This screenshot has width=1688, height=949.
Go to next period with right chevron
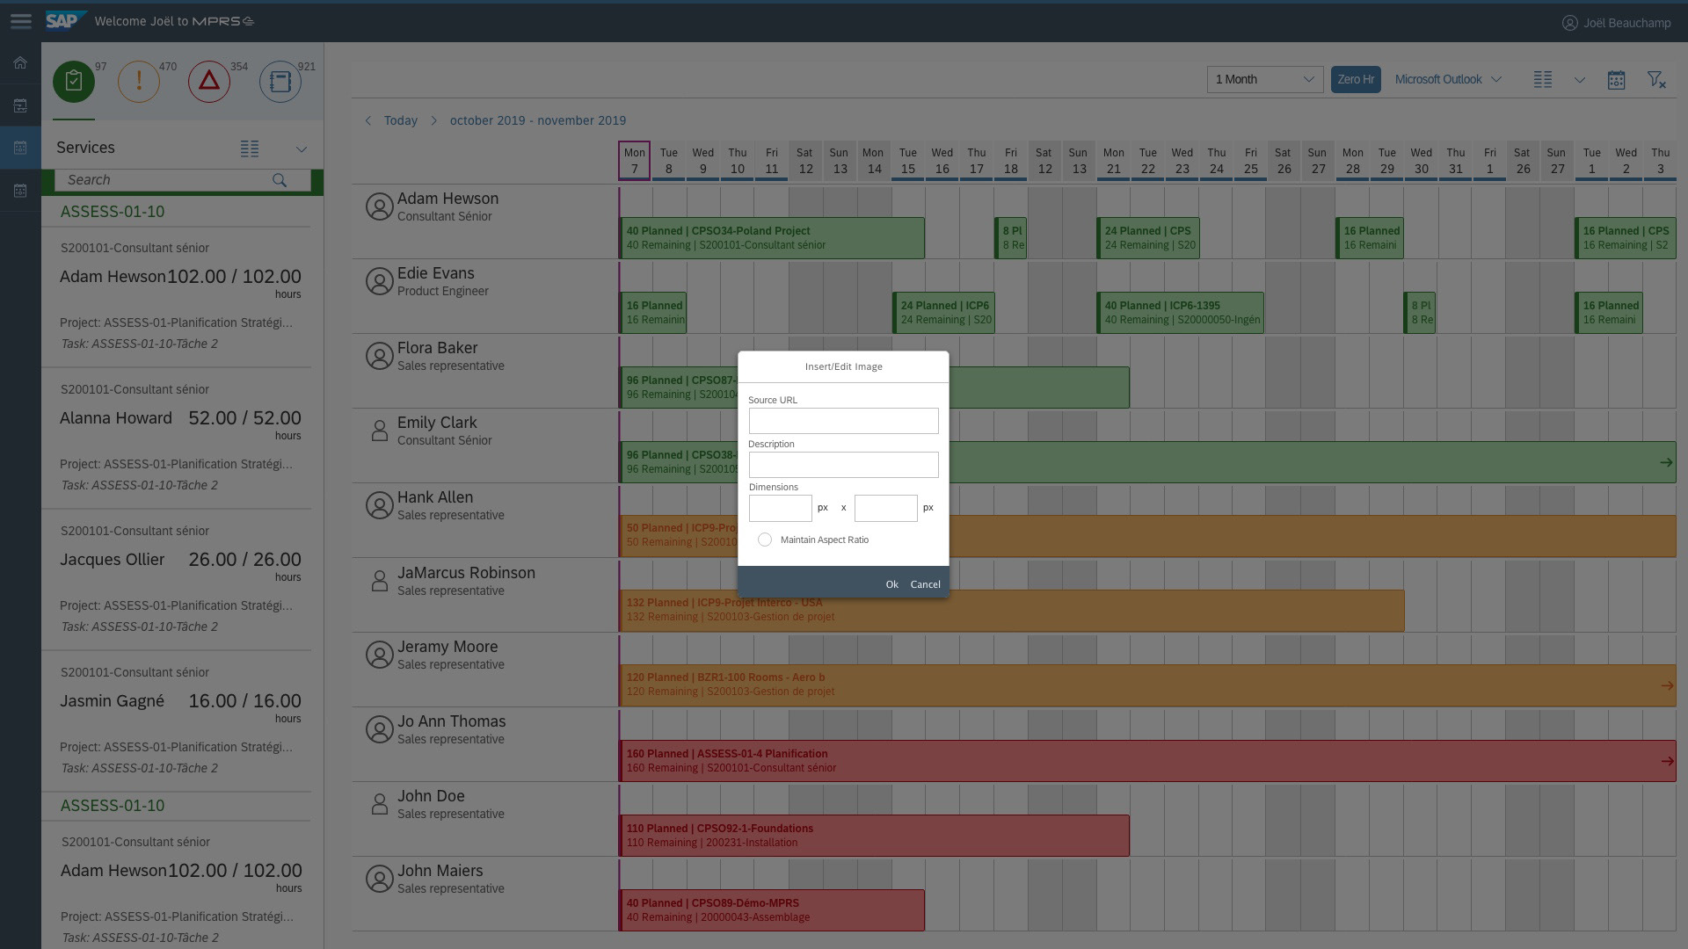[x=434, y=120]
